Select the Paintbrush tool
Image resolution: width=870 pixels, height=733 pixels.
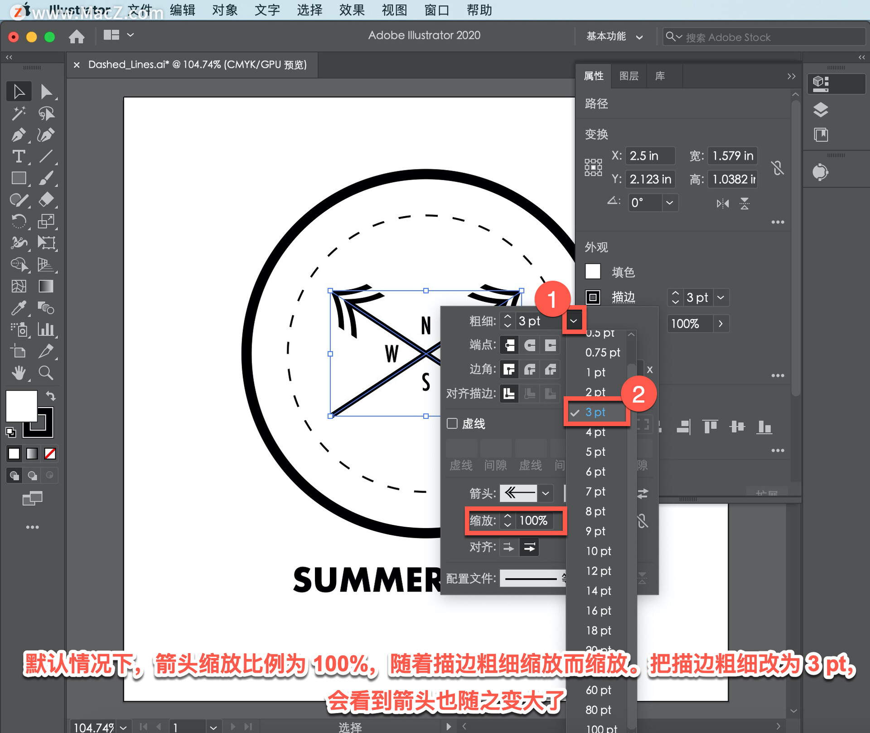tap(46, 178)
